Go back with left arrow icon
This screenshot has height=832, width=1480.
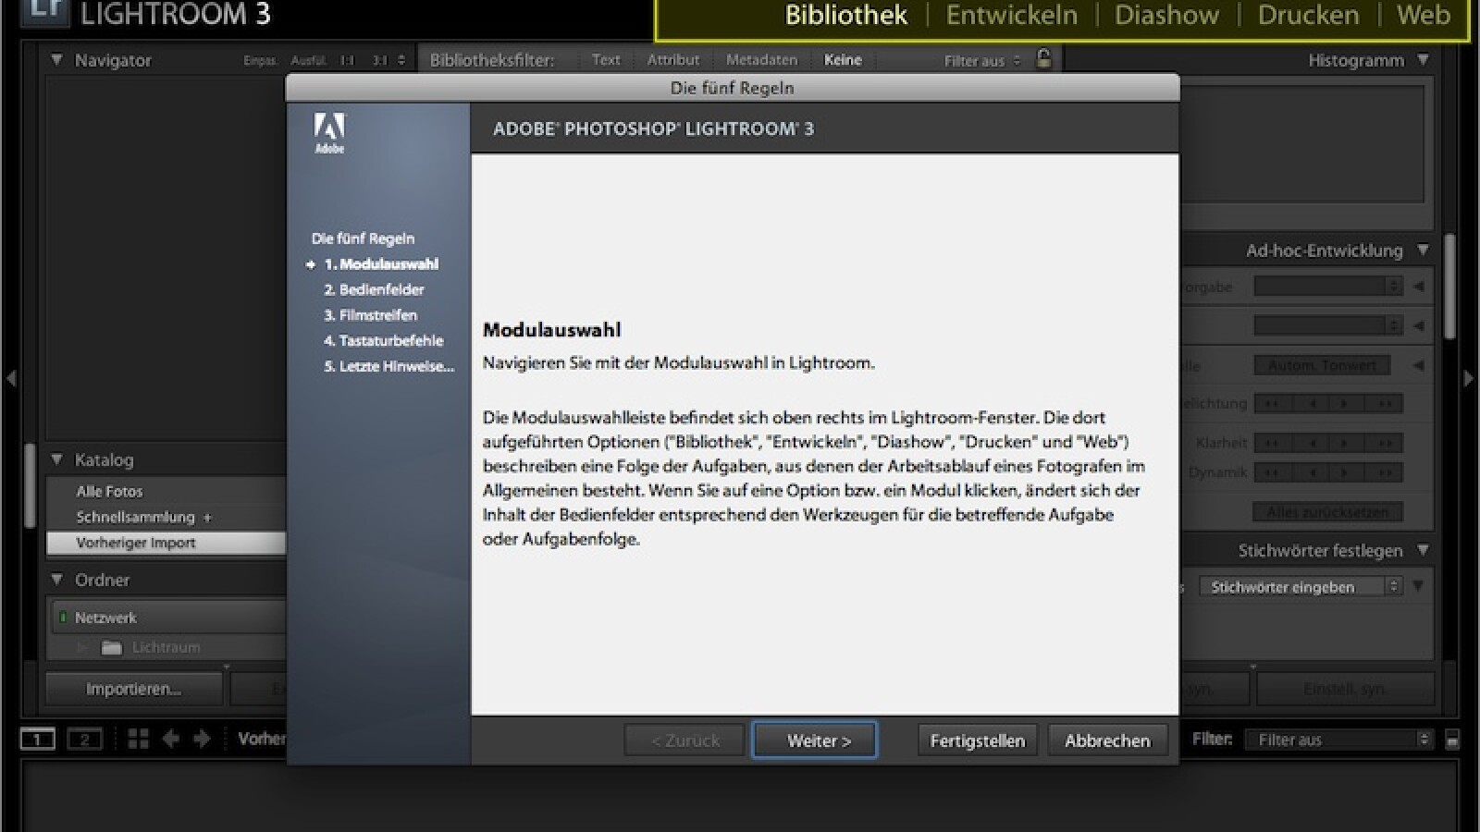(170, 739)
